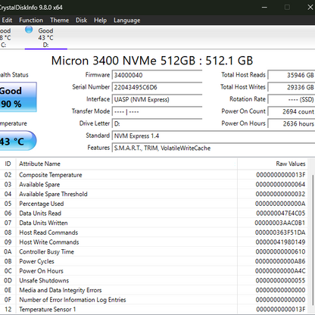Screen dimensions: 315x315
Task: Click raw value 00000000000A86
Action: pos(280,261)
